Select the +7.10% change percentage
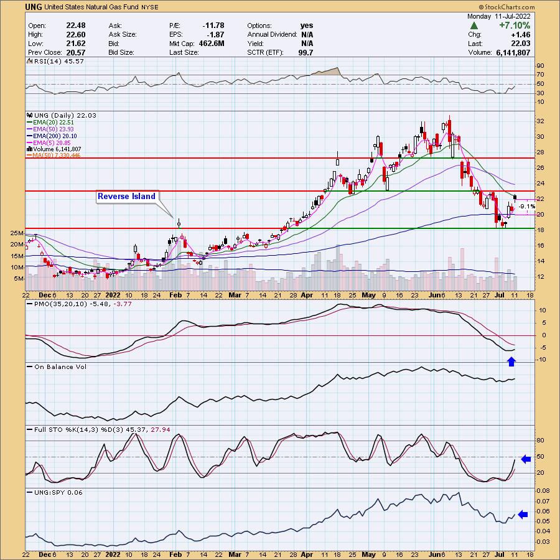The height and width of the screenshot is (560, 560). pos(515,26)
